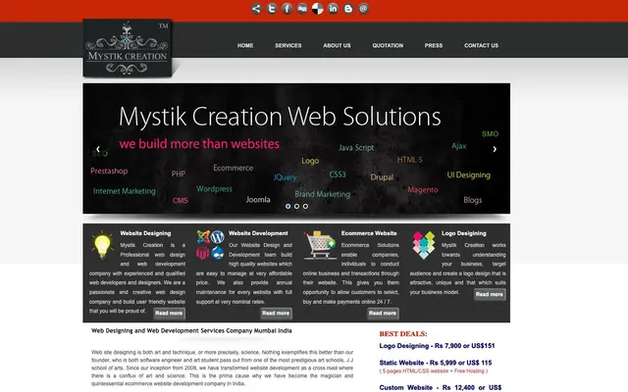The height and width of the screenshot is (392, 628).
Task: Open the Website Designing heading
Action: point(145,233)
